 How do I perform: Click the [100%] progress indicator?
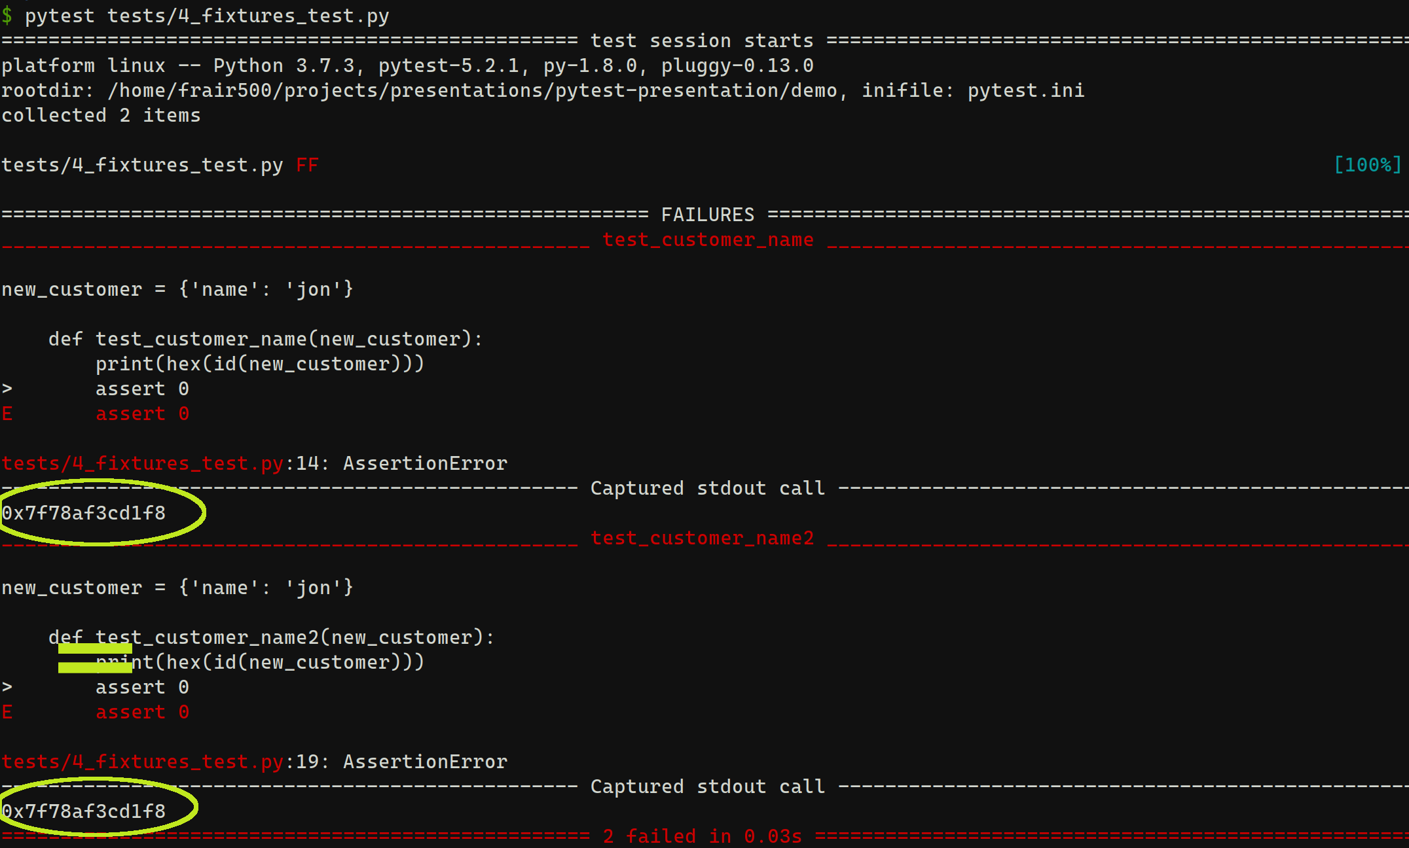click(x=1368, y=165)
